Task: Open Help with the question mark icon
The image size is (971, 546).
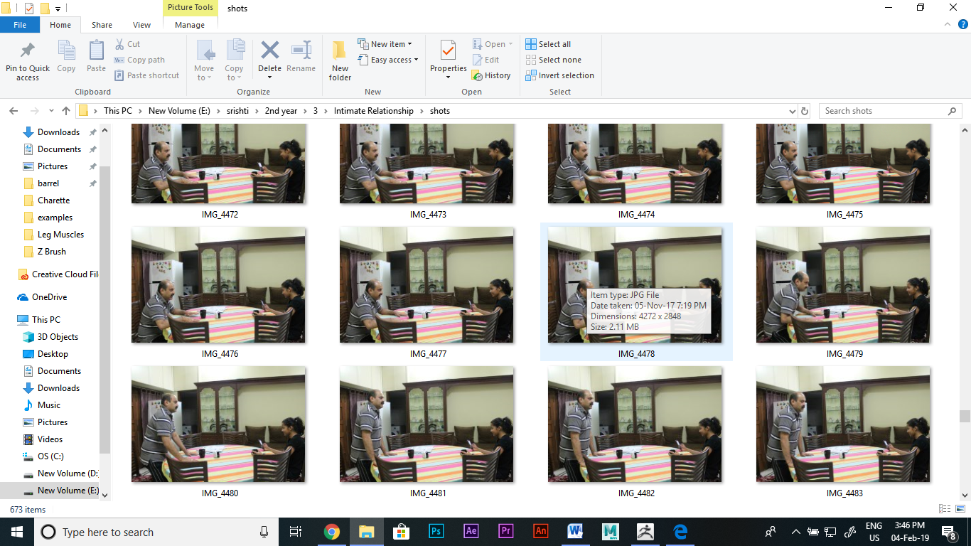Action: (x=963, y=24)
